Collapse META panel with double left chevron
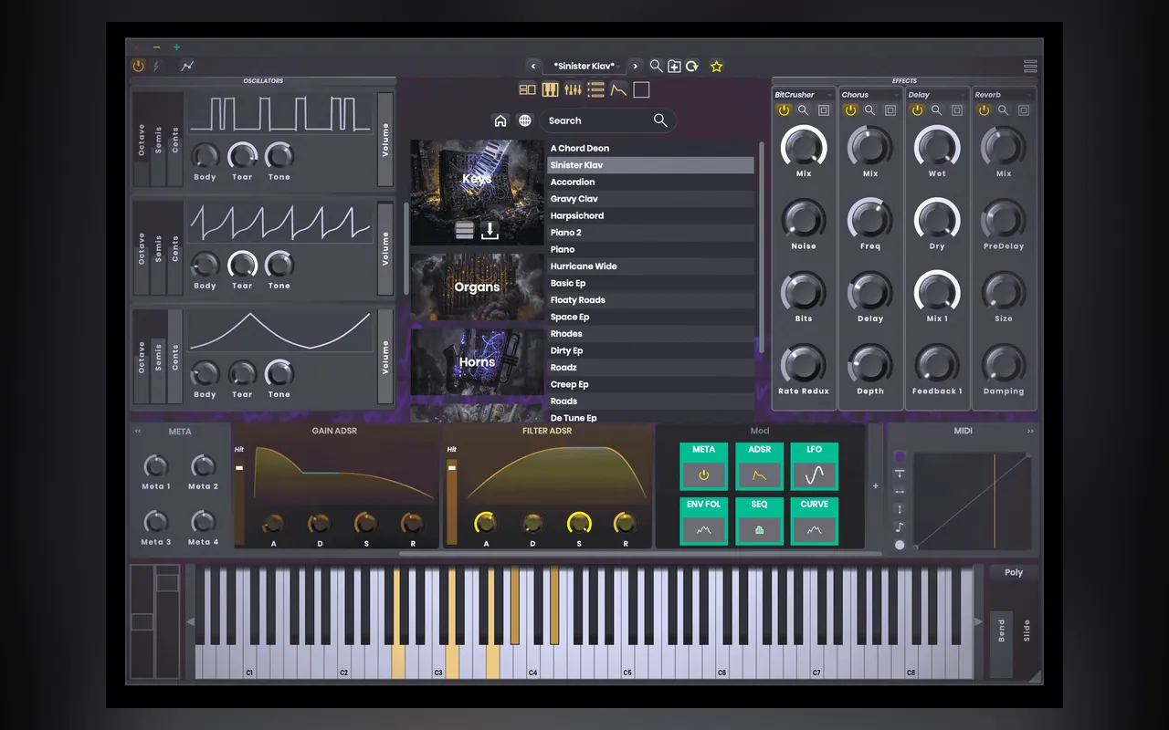 click(138, 431)
